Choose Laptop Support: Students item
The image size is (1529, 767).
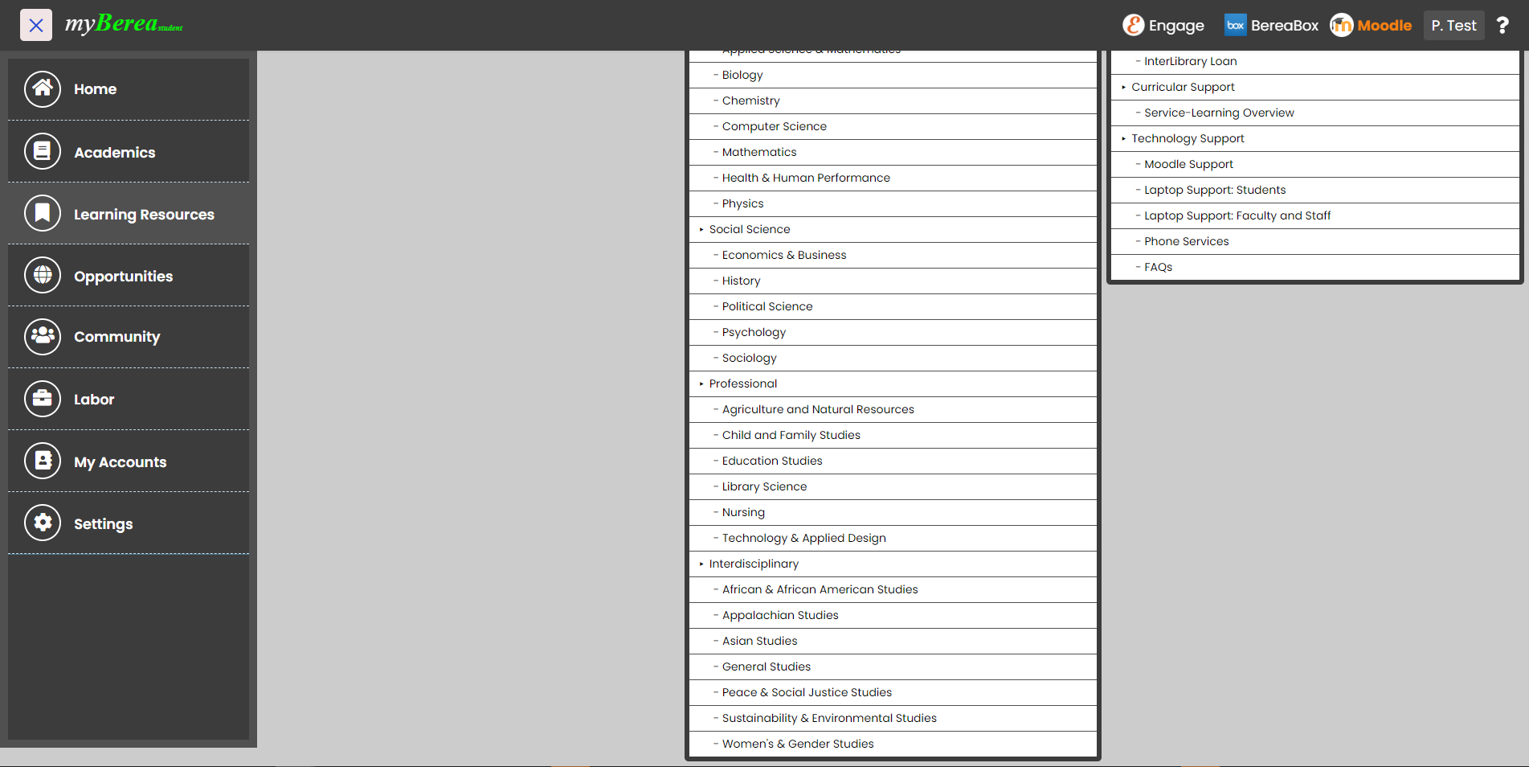click(1214, 190)
